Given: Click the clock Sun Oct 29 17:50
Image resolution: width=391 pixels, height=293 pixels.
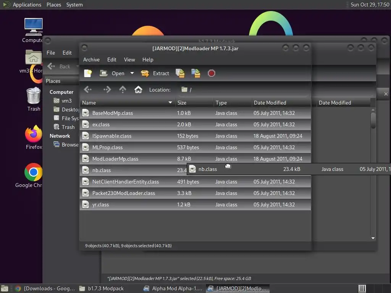Looking at the screenshot, I should (370, 5).
